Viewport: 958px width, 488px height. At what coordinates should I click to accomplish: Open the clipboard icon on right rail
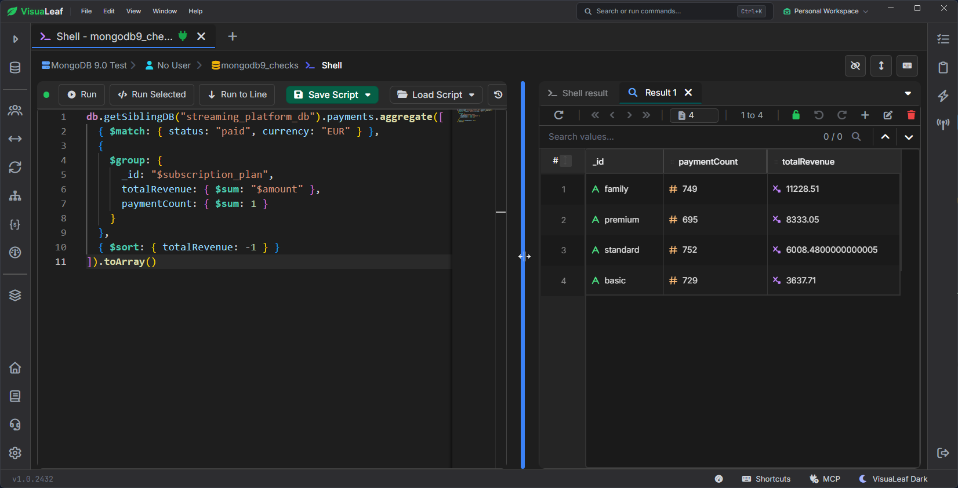pos(943,68)
